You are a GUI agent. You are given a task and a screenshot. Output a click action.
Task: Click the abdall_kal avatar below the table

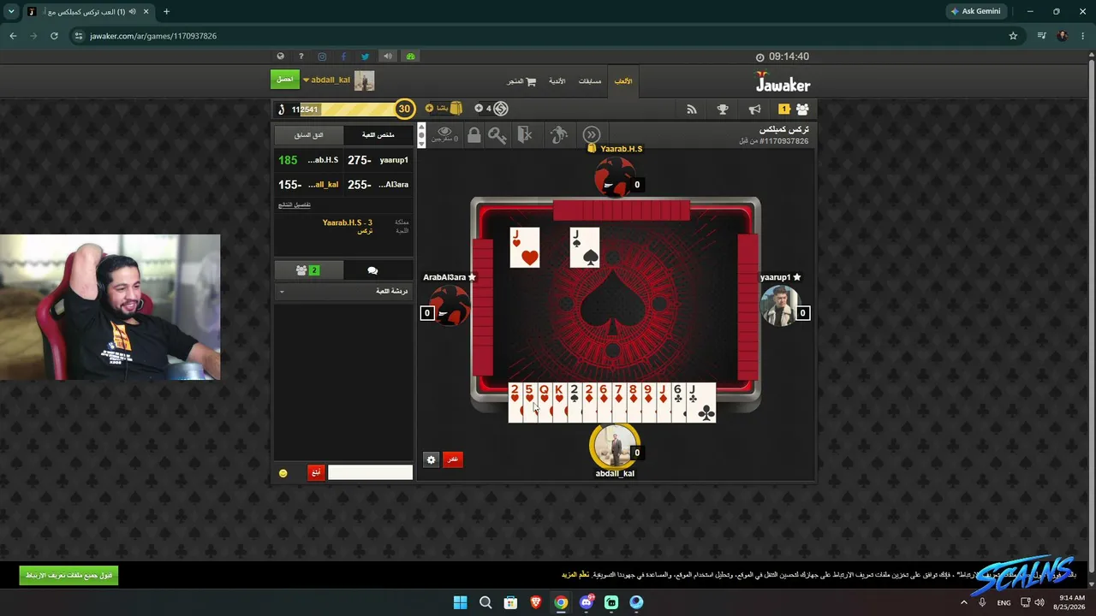pyautogui.click(x=614, y=445)
